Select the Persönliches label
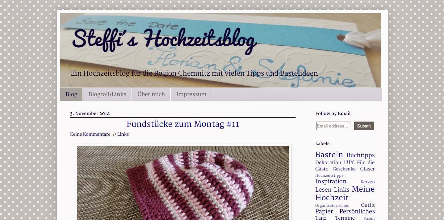This screenshot has width=444, height=220. click(357, 211)
